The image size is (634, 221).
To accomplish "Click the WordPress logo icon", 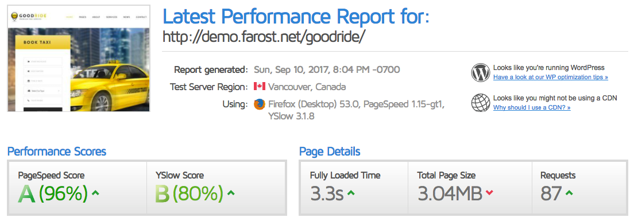I will (x=480, y=73).
